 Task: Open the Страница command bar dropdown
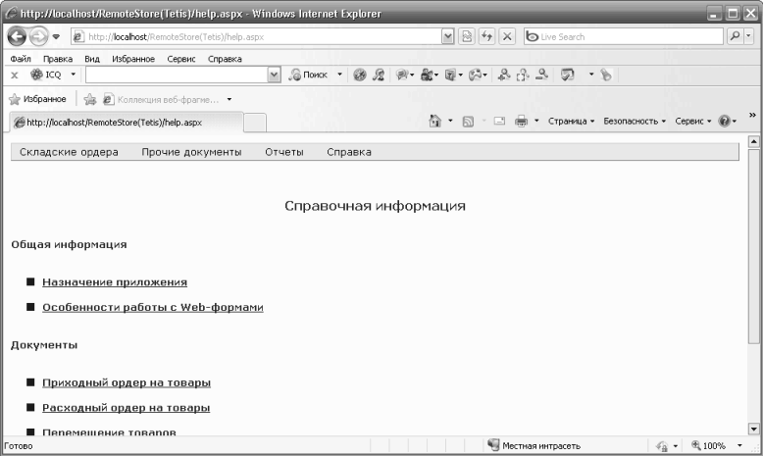coord(571,122)
